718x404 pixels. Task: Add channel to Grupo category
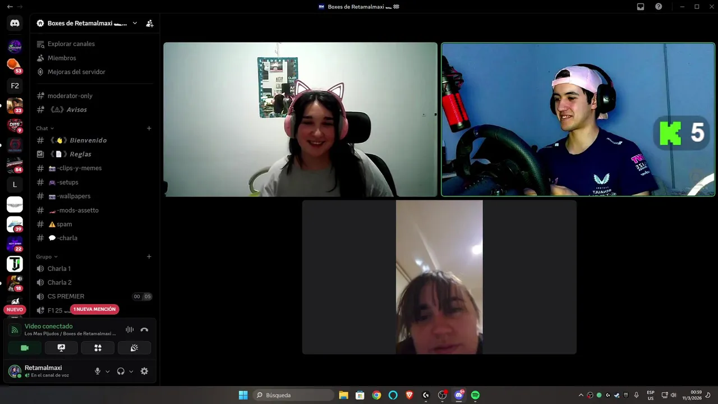click(149, 257)
